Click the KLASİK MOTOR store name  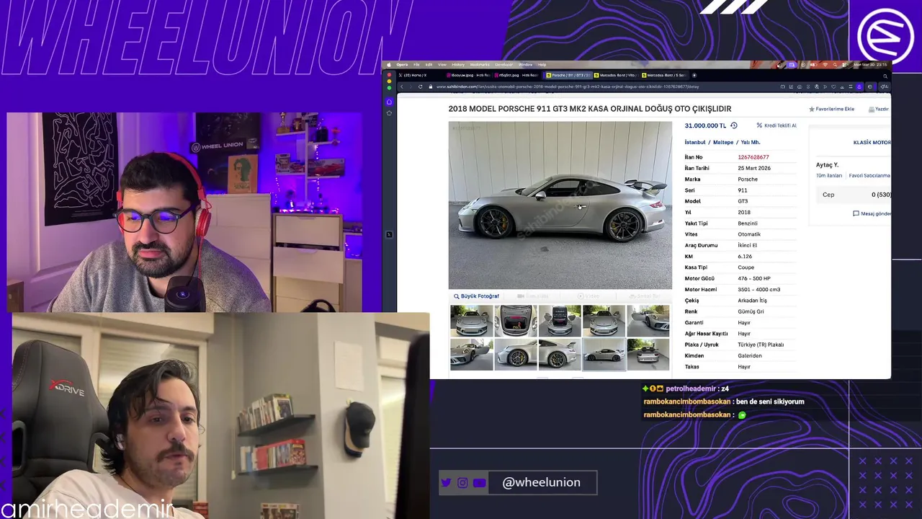(872, 143)
